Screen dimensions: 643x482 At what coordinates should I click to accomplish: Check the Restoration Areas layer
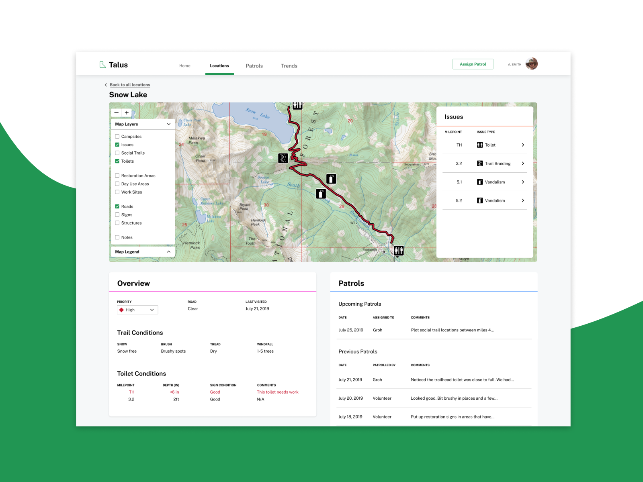coord(117,176)
